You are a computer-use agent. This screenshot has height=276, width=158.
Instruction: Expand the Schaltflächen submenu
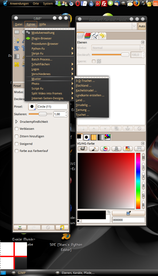tap(50, 64)
